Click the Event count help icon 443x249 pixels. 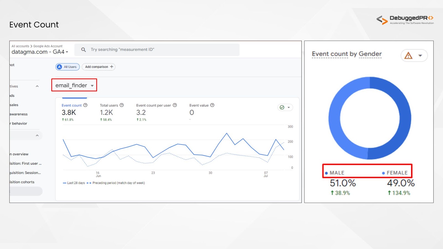[x=85, y=105]
